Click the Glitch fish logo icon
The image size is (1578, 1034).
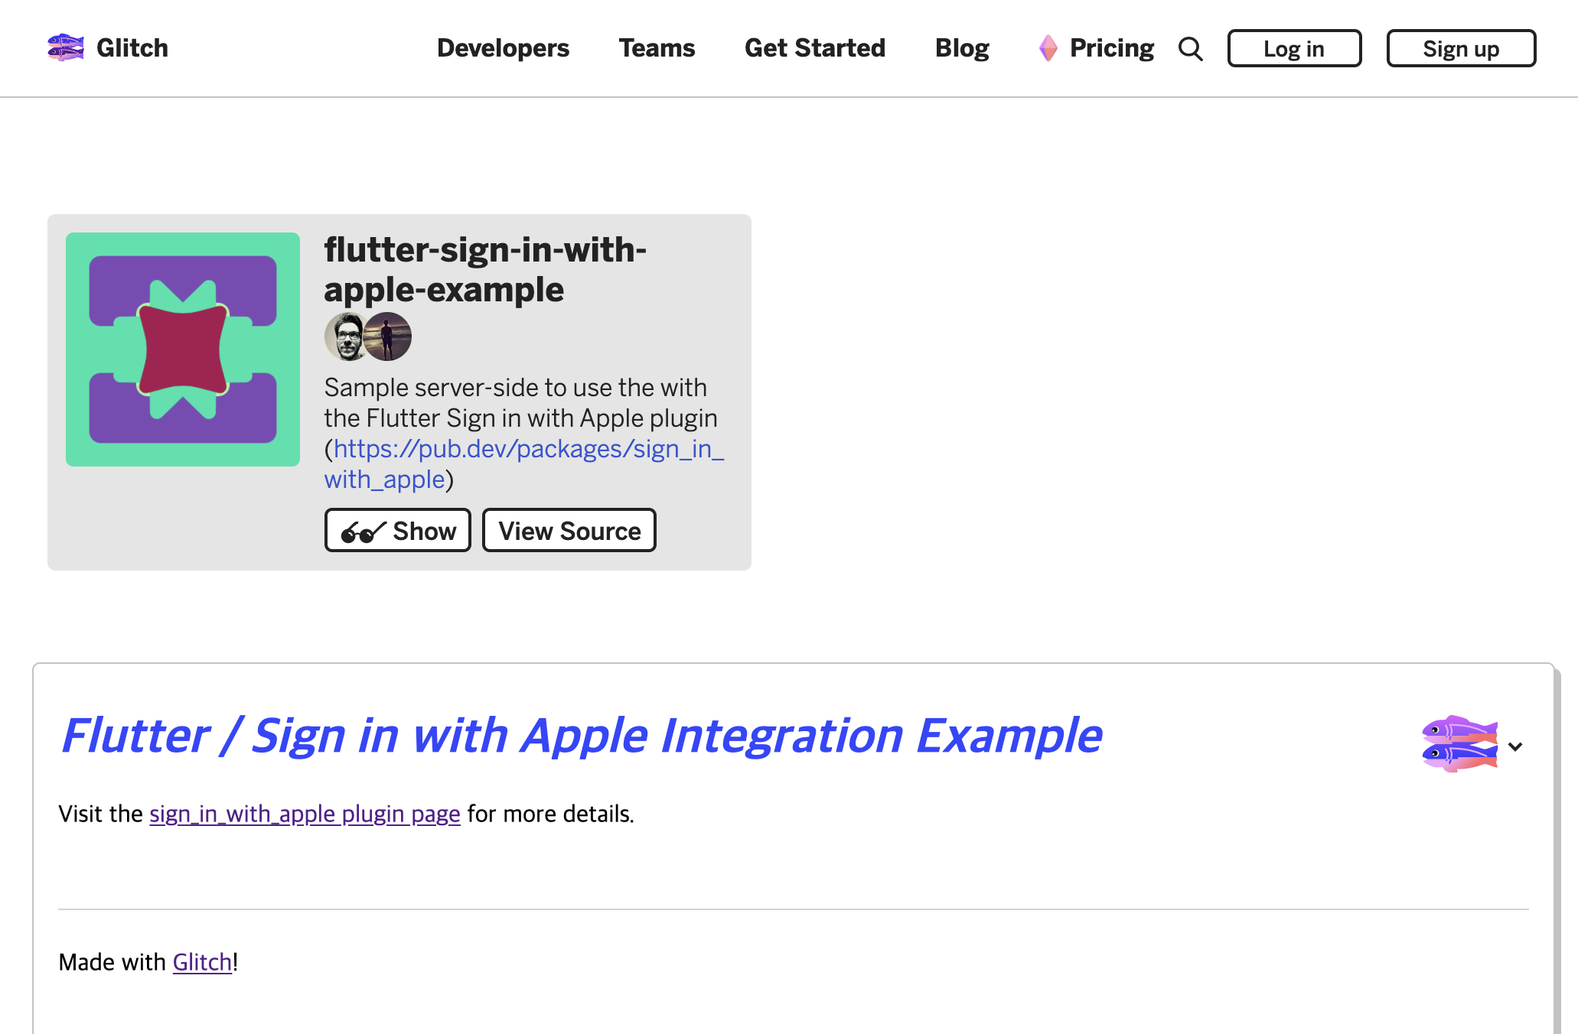pyautogui.click(x=66, y=47)
